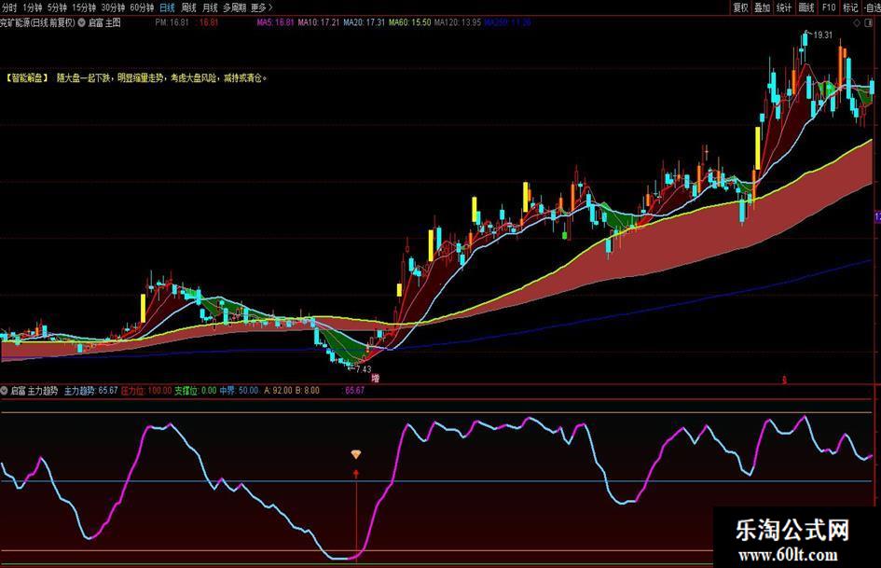This screenshot has height=568, width=881.
Task: Click the MA10: 17.21 label
Action: click(319, 22)
